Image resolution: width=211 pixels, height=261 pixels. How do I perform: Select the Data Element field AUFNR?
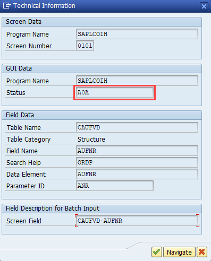(137, 174)
